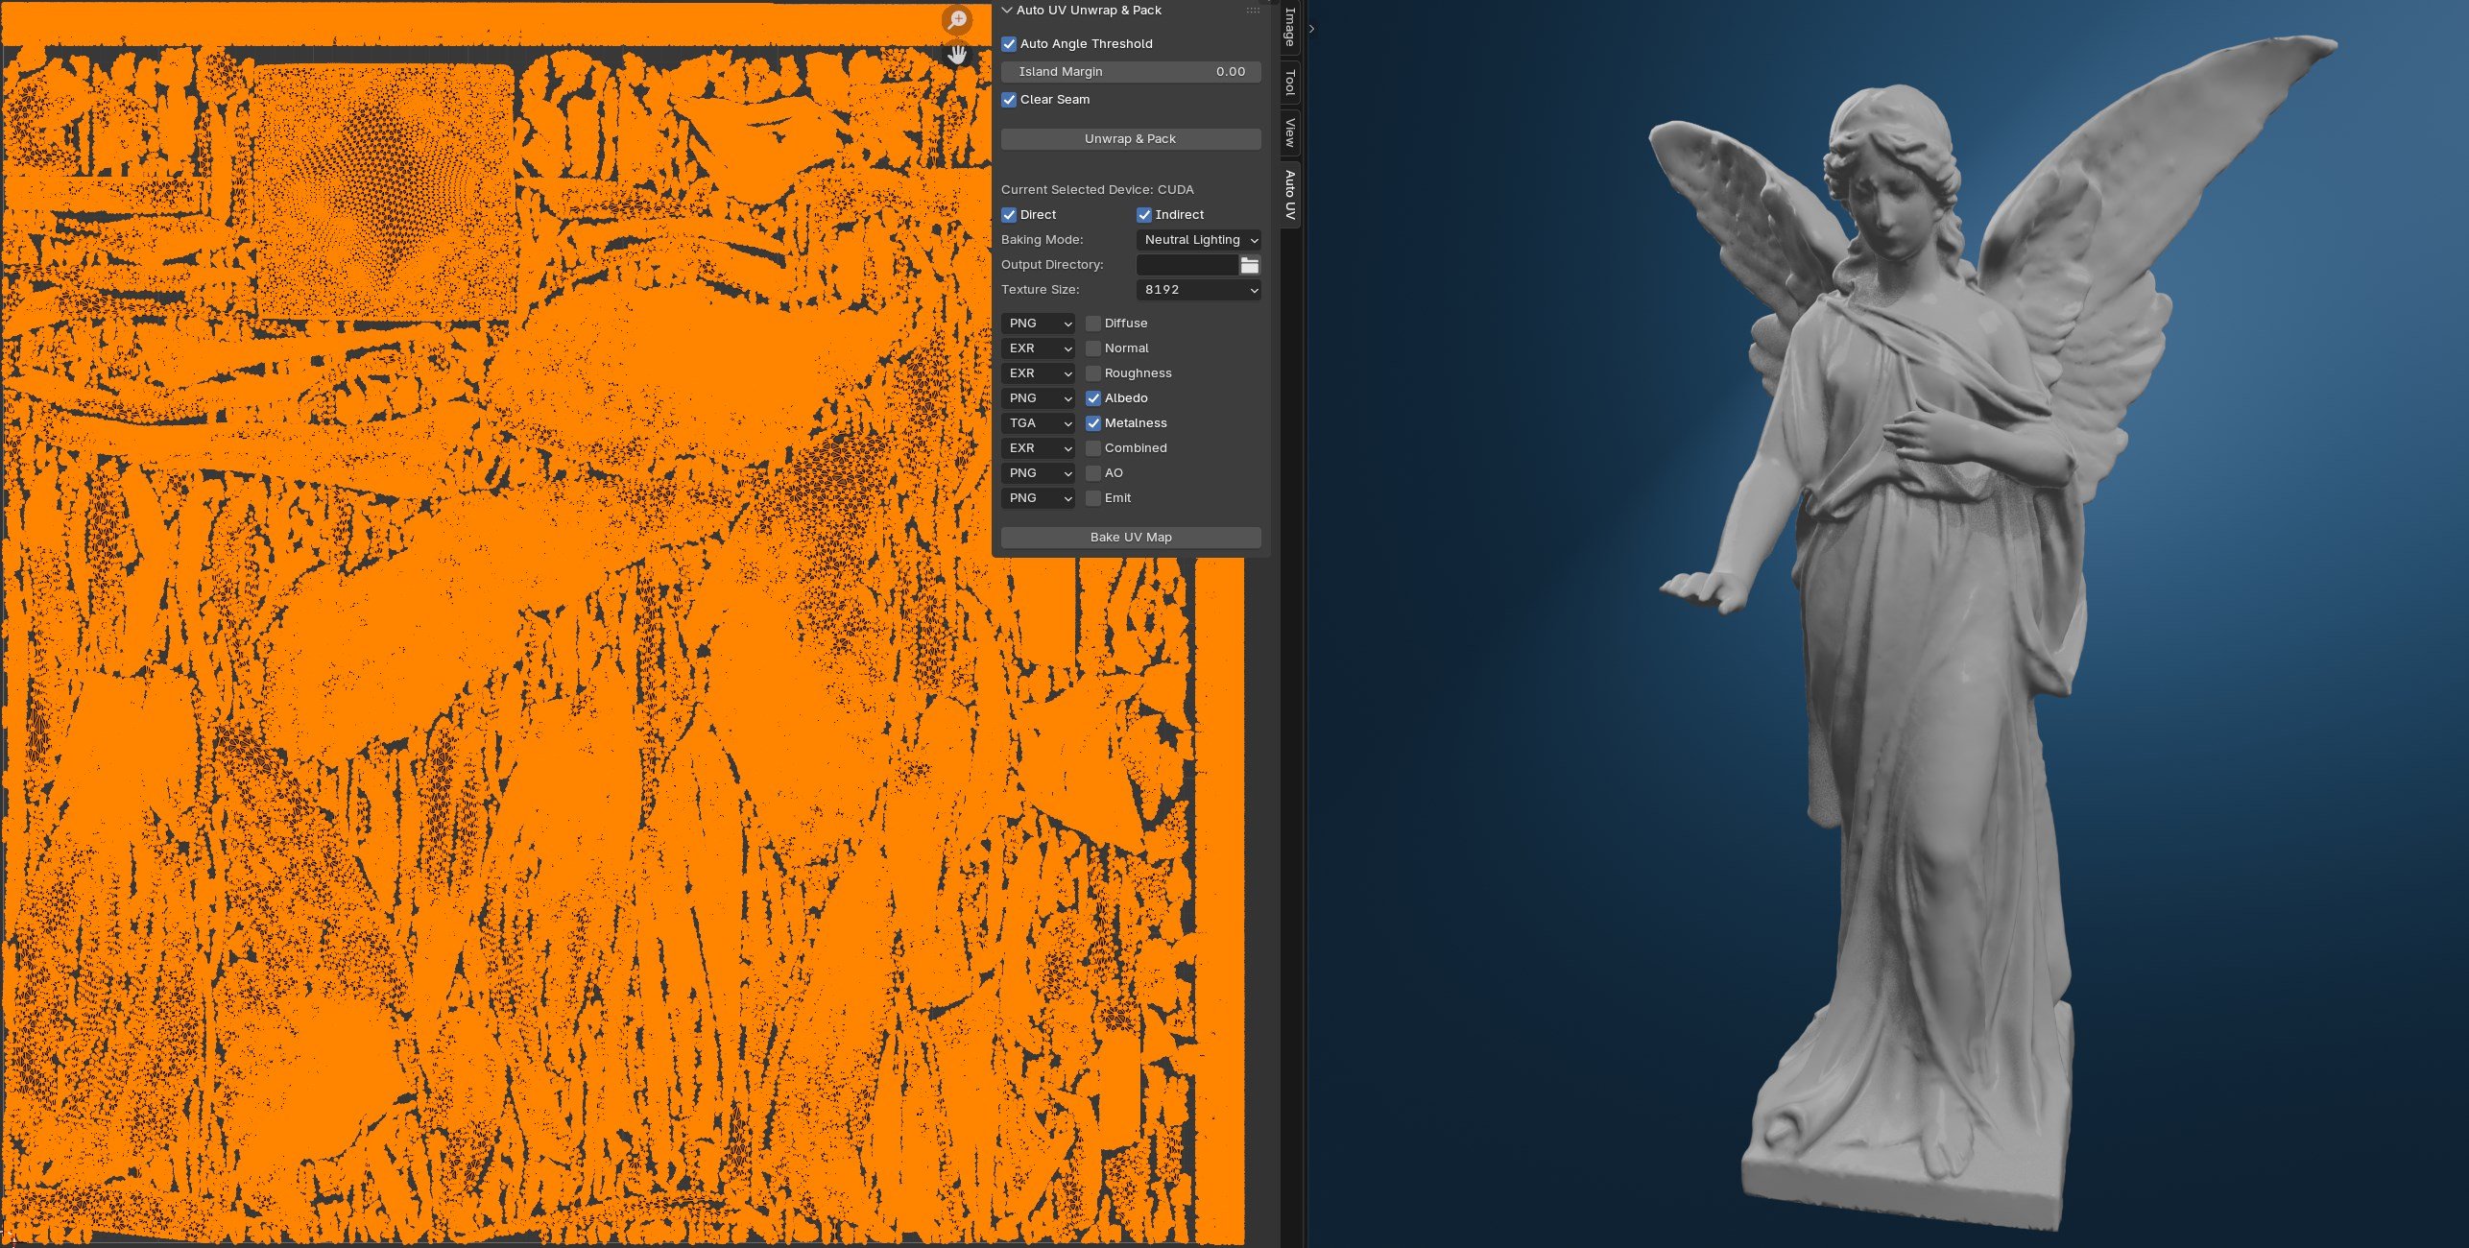Image resolution: width=2469 pixels, height=1248 pixels.
Task: Click the Baking Mode: label
Action: [1042, 240]
